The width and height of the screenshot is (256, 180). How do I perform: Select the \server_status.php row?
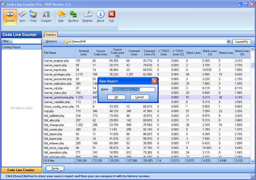pos(147,93)
